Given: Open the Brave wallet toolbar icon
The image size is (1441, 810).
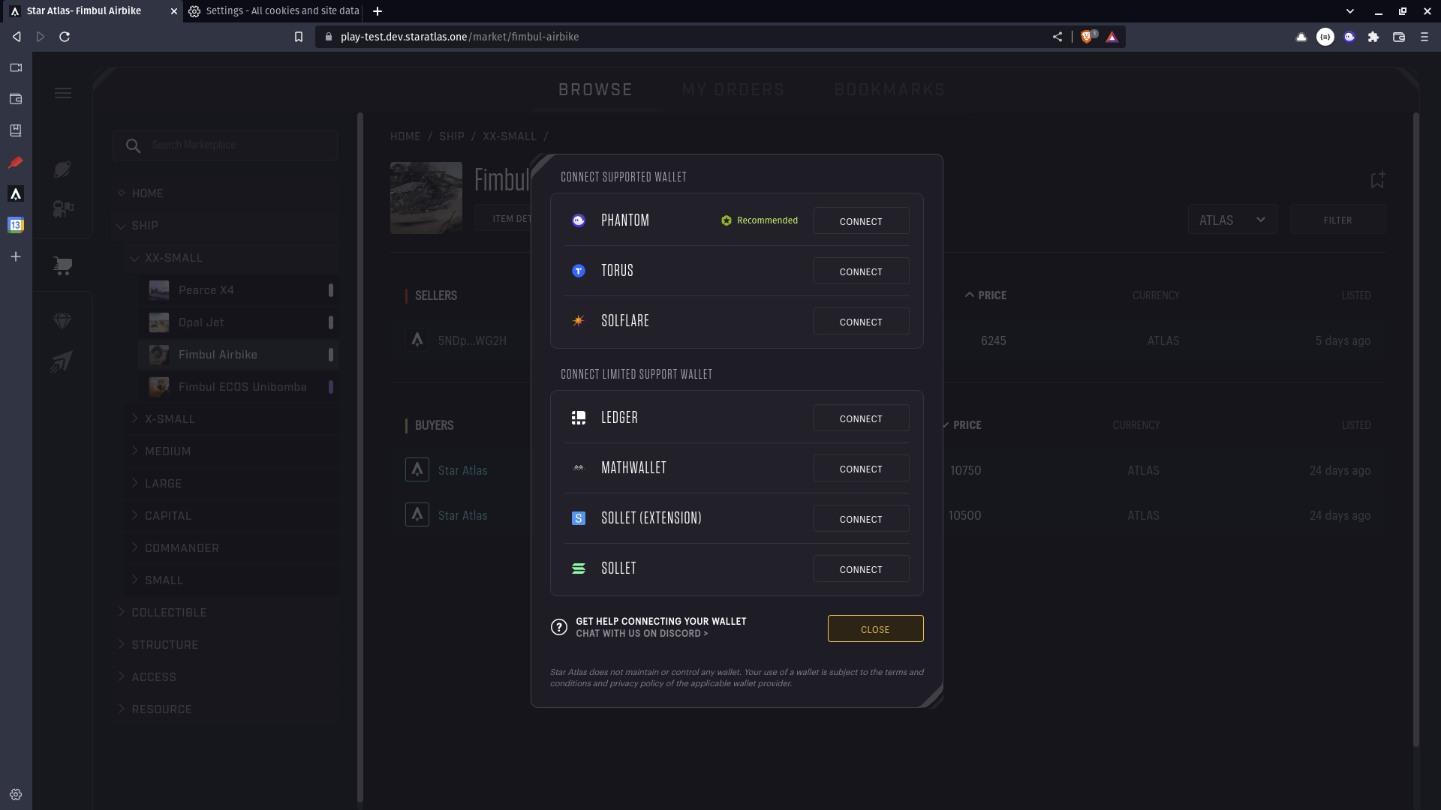Looking at the screenshot, I should (x=1399, y=37).
